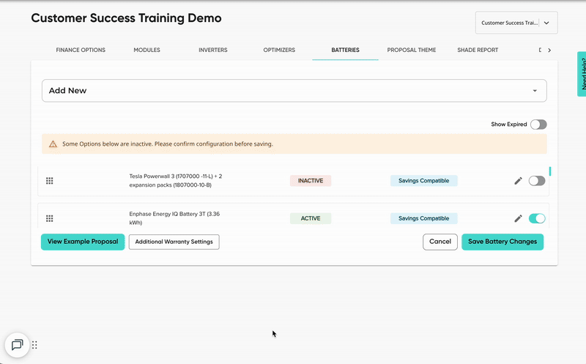The width and height of the screenshot is (586, 364).
Task: Open the chat bubble widget
Action: tap(17, 345)
